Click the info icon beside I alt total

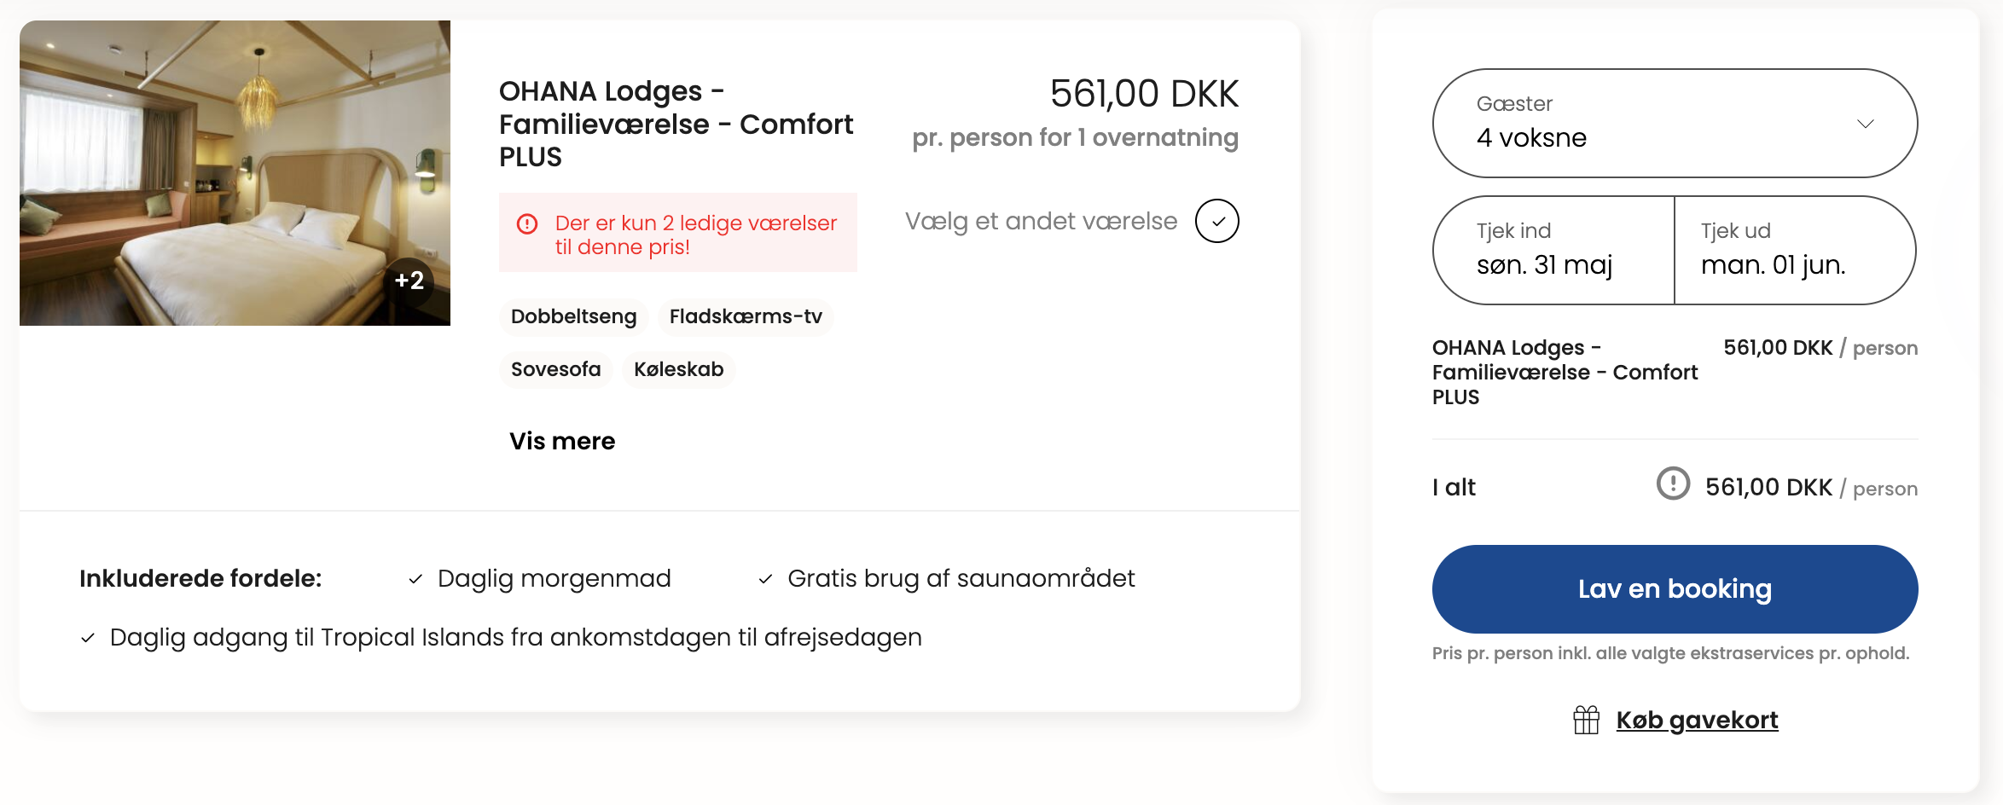pyautogui.click(x=1673, y=484)
